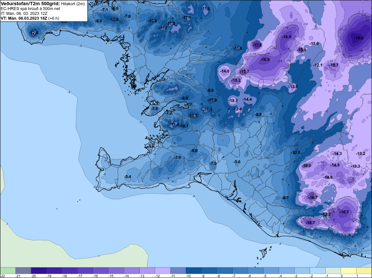Click the -8.0 temperature value

pyautogui.click(x=99, y=21)
